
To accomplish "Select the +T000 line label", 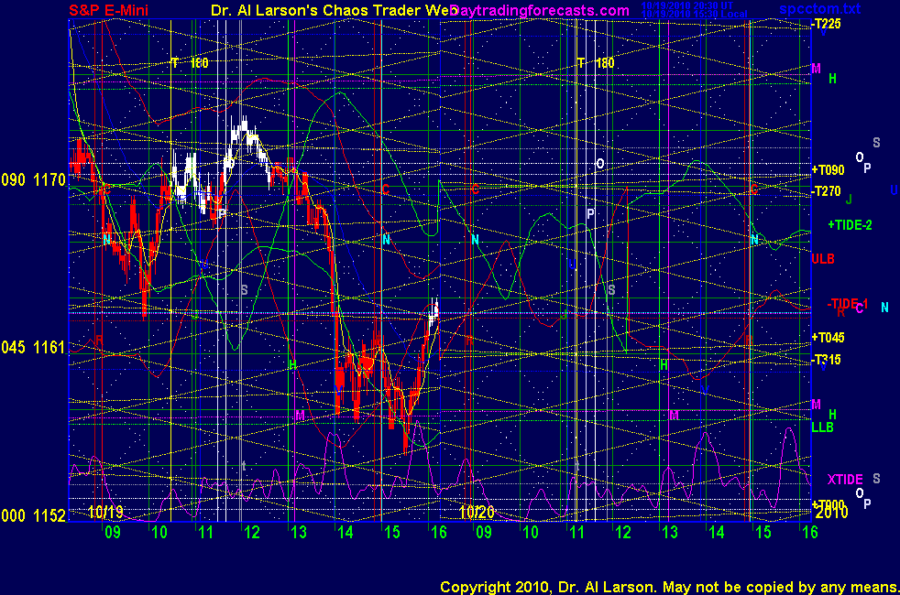I will (x=828, y=505).
